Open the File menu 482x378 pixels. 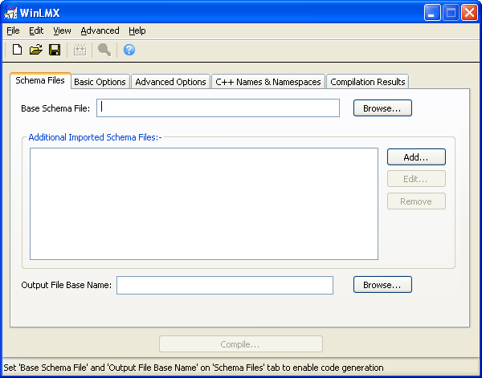pyautogui.click(x=13, y=30)
